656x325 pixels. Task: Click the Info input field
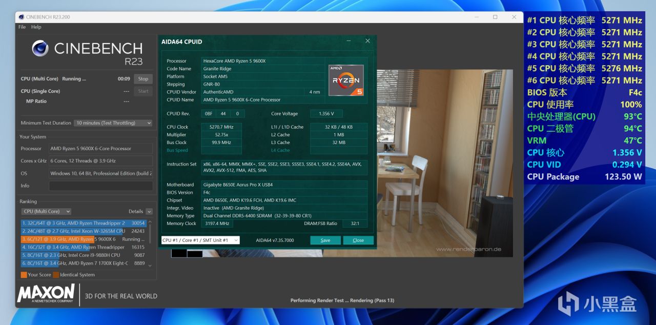(101, 186)
